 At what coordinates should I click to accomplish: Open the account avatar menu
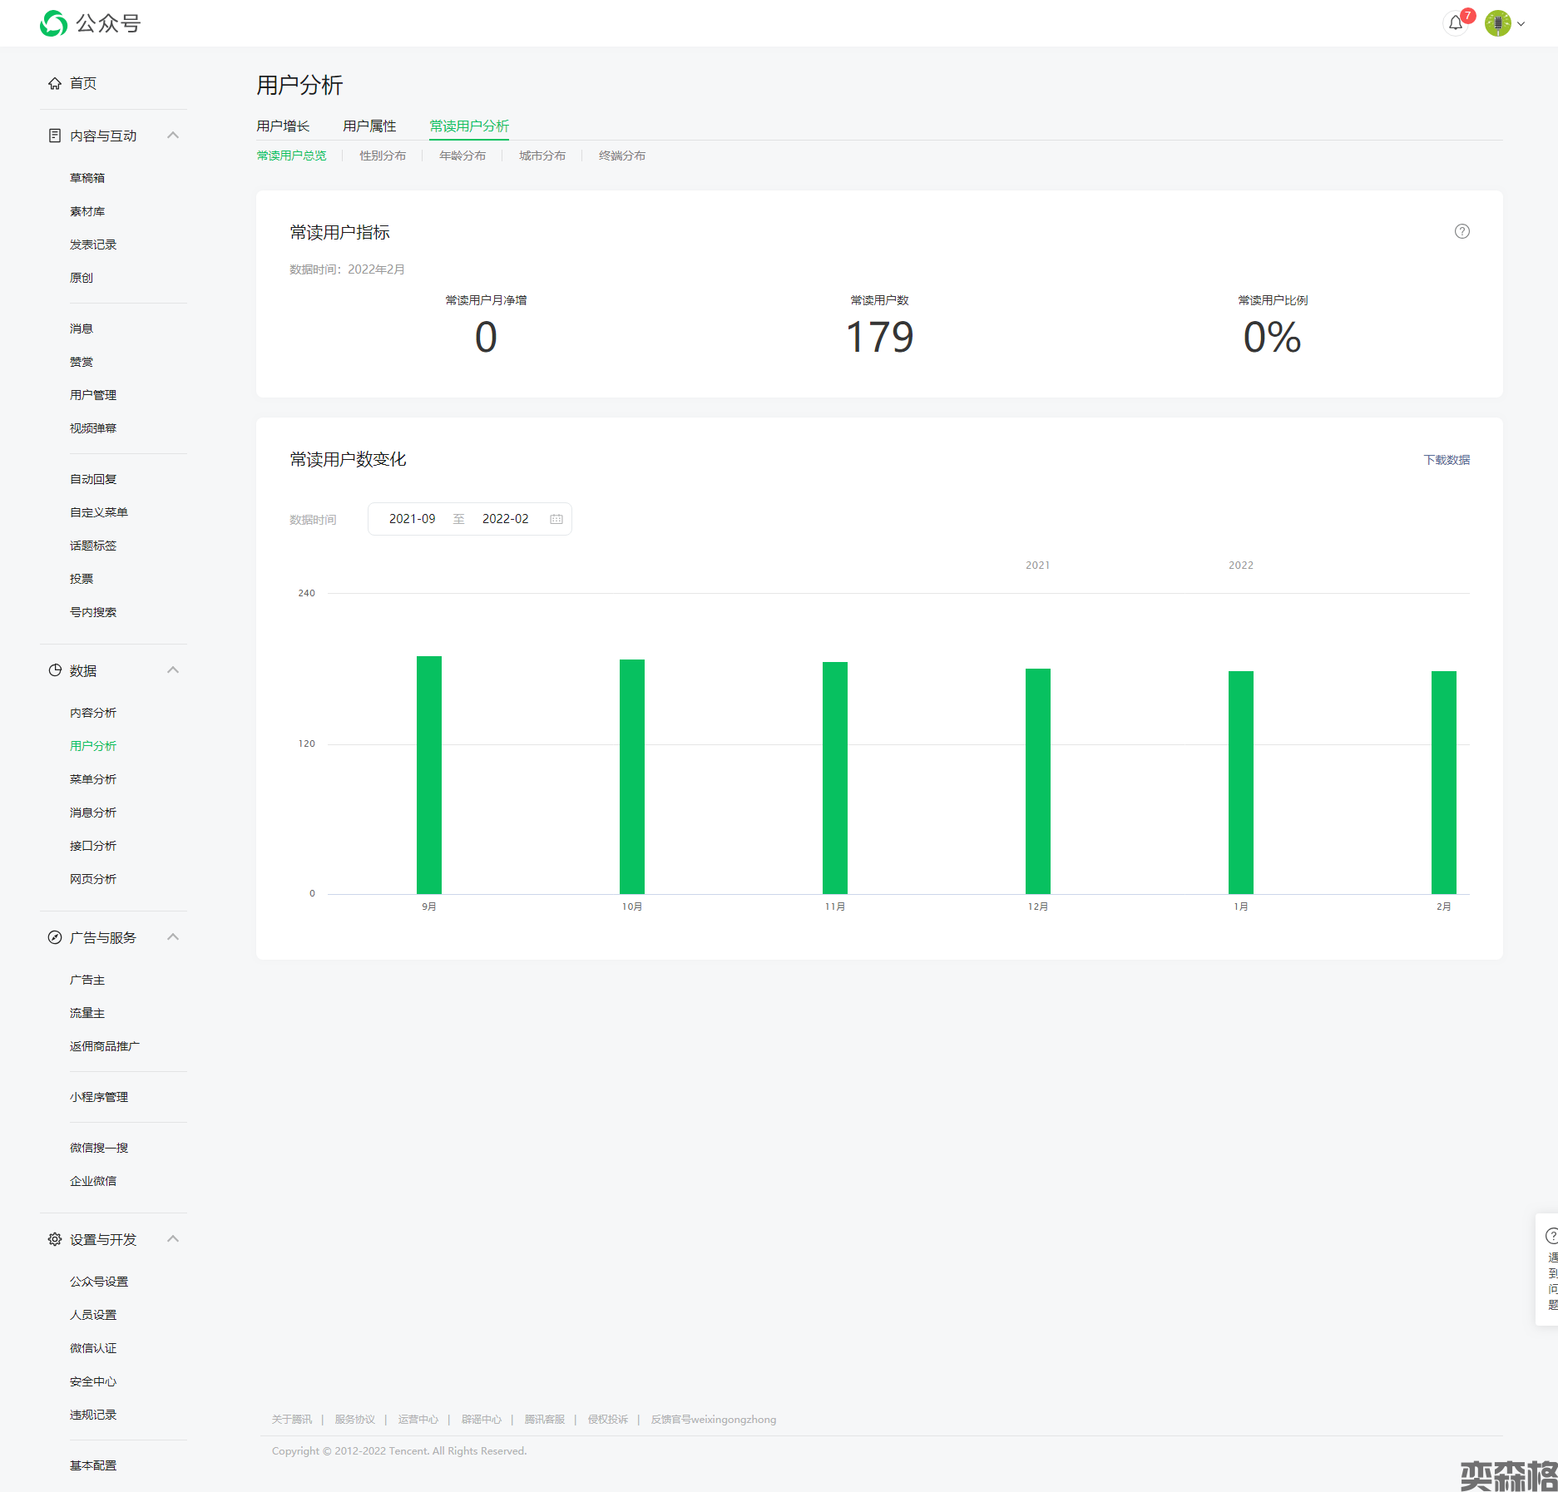pos(1499,23)
